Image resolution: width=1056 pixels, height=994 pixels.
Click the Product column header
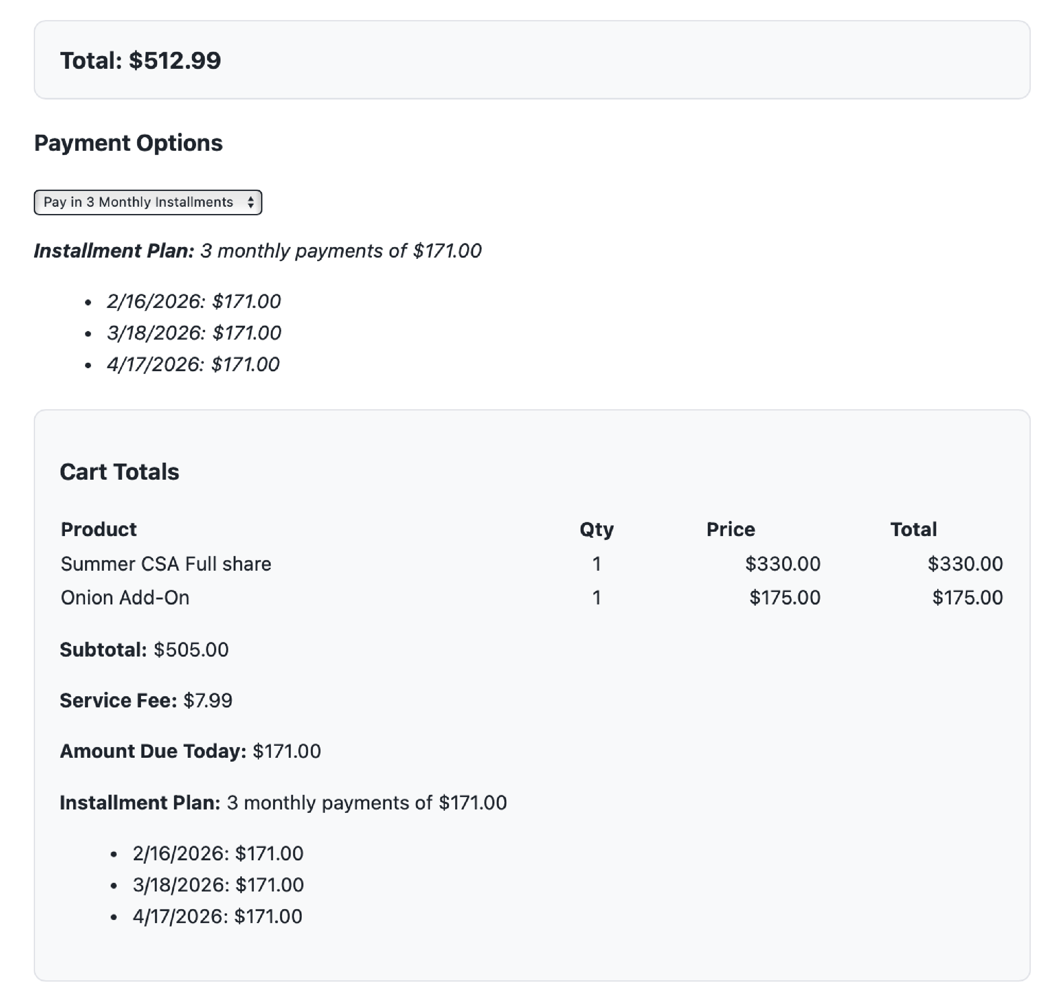coord(98,529)
